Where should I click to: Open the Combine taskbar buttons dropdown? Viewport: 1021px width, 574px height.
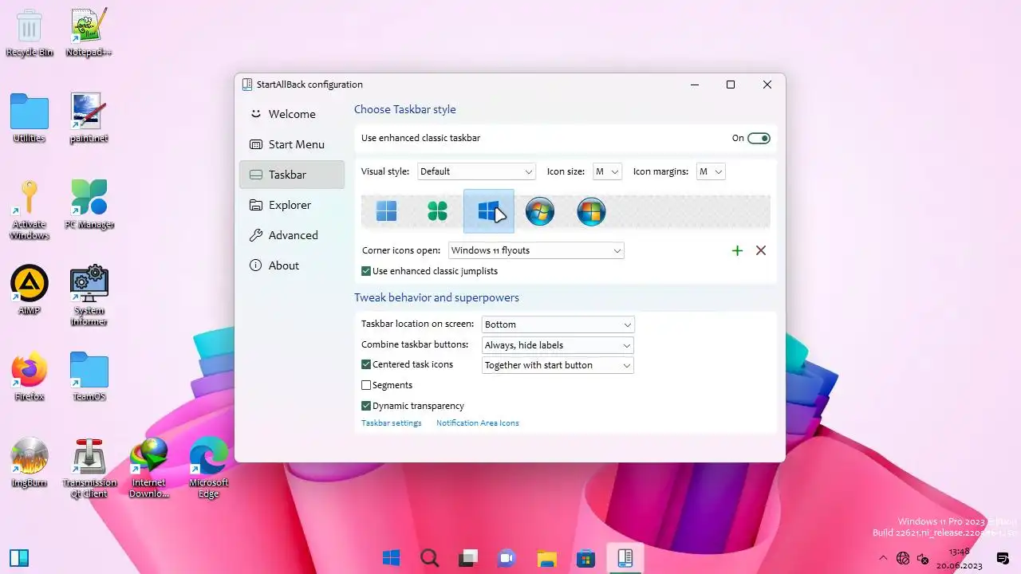coord(558,345)
